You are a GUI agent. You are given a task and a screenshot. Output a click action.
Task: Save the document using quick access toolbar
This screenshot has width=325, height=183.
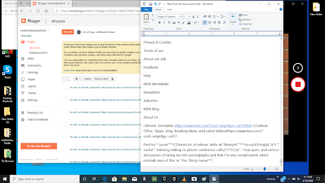click(x=151, y=4)
